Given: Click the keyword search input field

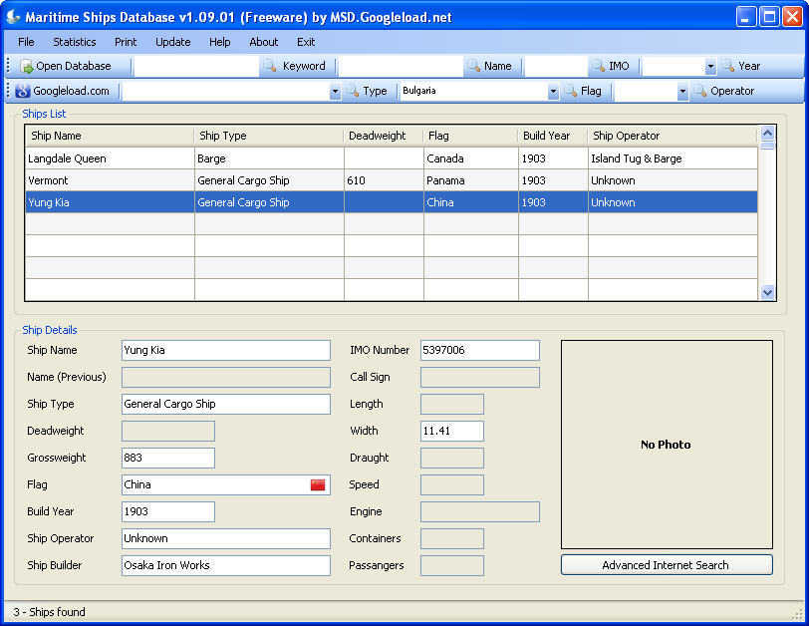Looking at the screenshot, I should pos(196,66).
